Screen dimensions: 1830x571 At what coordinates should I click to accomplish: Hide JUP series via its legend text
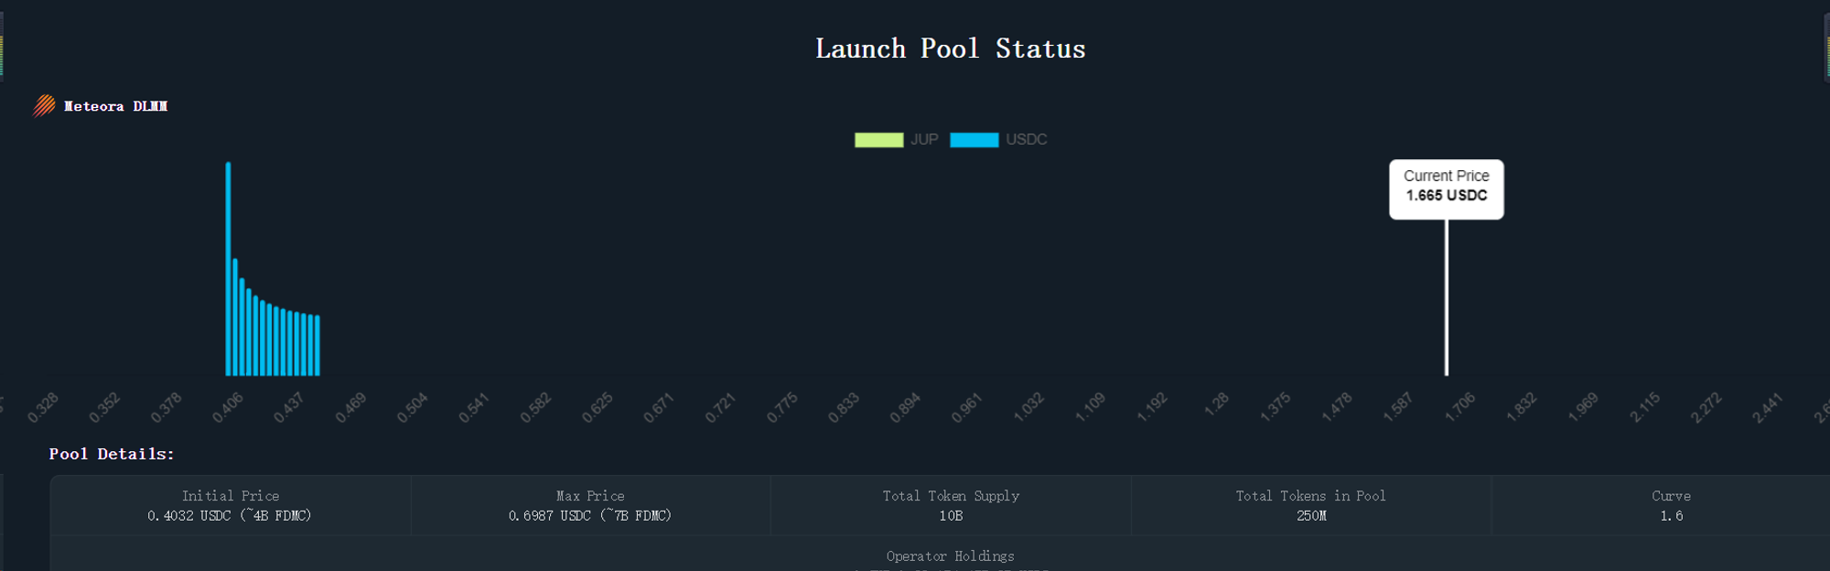point(924,140)
